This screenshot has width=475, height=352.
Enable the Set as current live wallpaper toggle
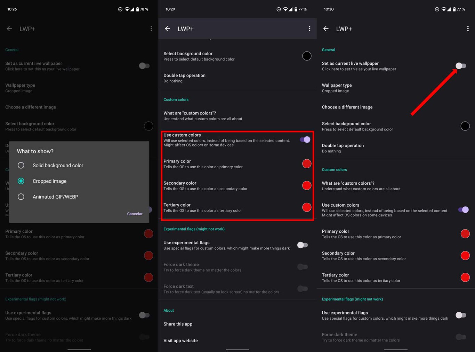pyautogui.click(x=461, y=66)
